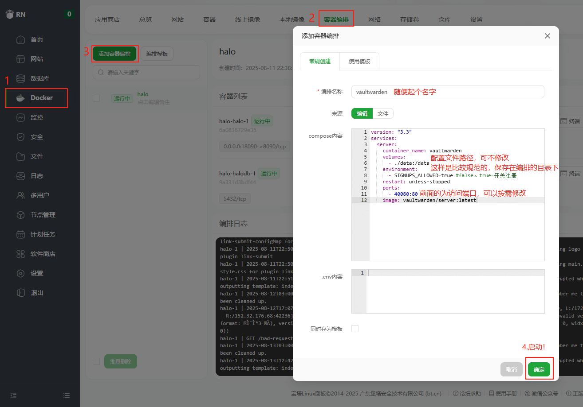Click the 取消 button in dialog

(x=511, y=369)
